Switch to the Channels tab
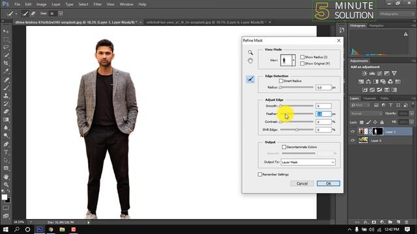Image resolution: width=417 pixels, height=234 pixels. point(369,98)
